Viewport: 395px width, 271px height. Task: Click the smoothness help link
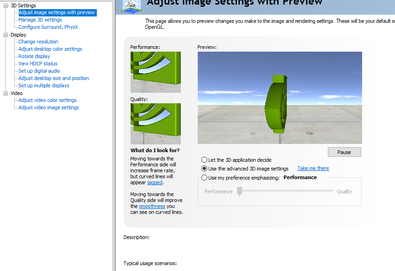pos(152,206)
